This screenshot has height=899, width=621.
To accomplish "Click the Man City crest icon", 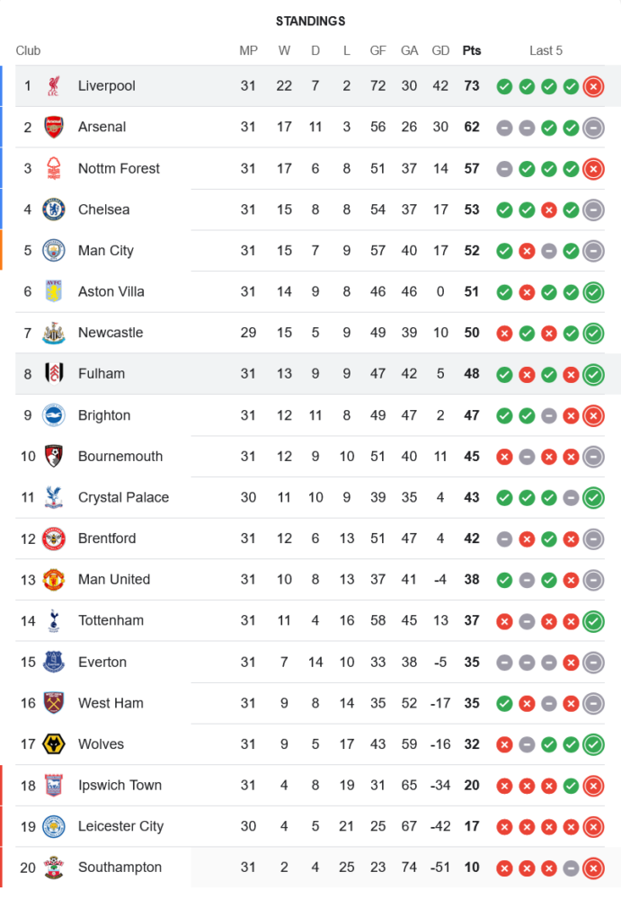I will coord(54,251).
